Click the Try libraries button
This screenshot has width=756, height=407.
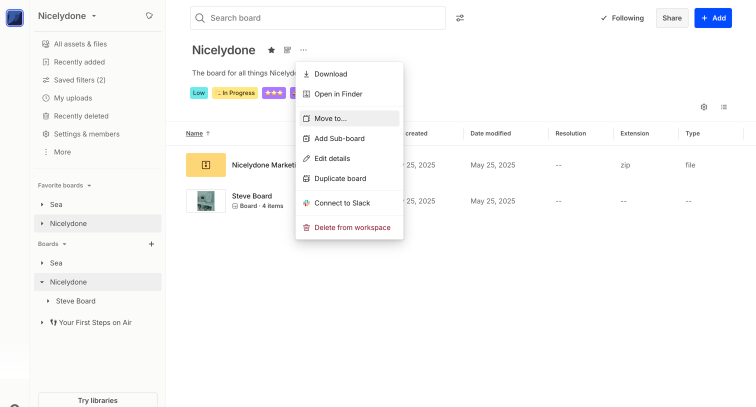click(x=97, y=400)
